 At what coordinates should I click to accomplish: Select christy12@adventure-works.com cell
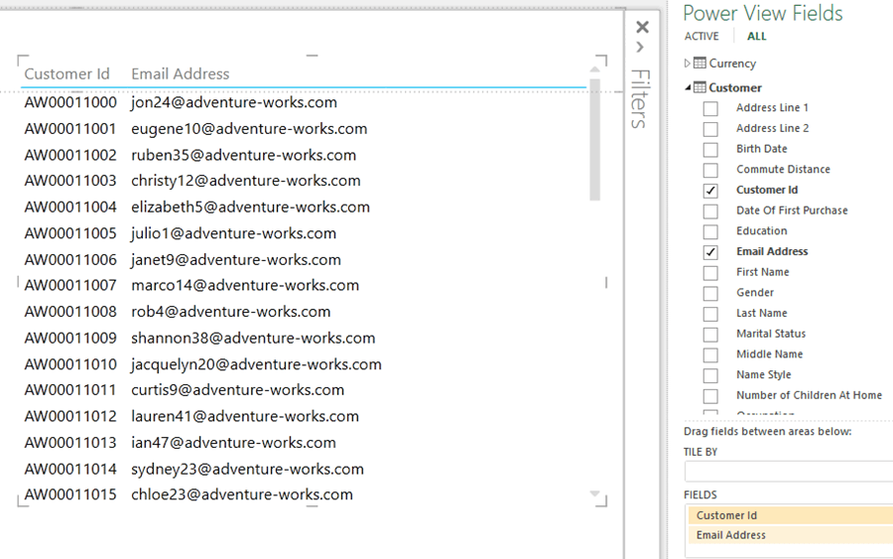245,181
